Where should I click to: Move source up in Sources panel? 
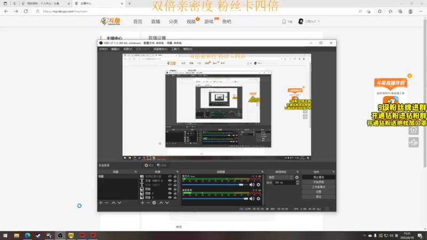(x=161, y=203)
